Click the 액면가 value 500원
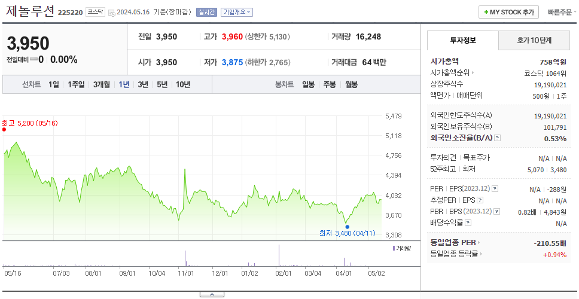This screenshot has width=579, height=299. (541, 96)
